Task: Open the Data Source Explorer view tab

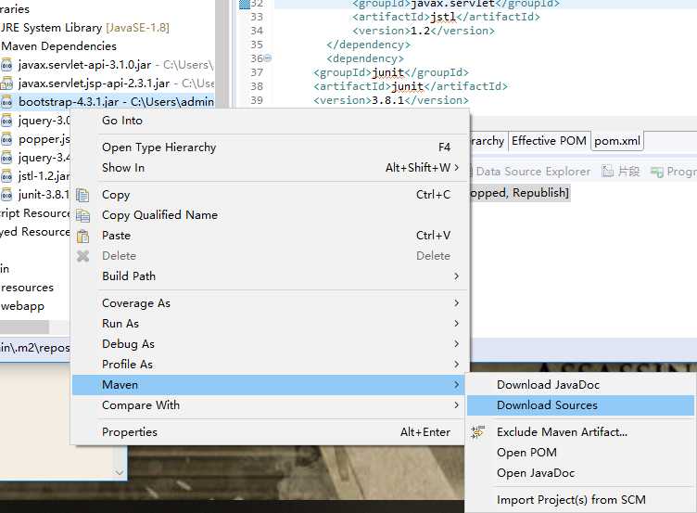Action: click(534, 172)
